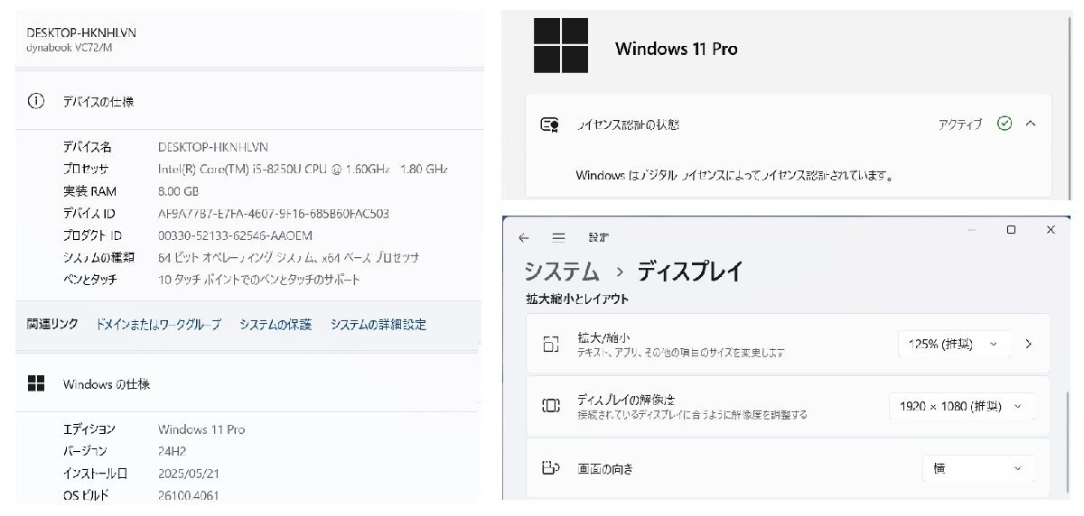1084x516 pixels.
Task: Click the green activation checkmark icon
Action: click(x=1005, y=124)
